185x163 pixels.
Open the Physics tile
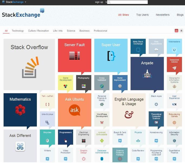point(138,137)
